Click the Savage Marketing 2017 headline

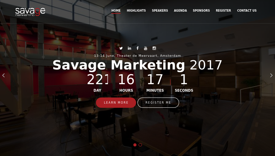pos(137,65)
